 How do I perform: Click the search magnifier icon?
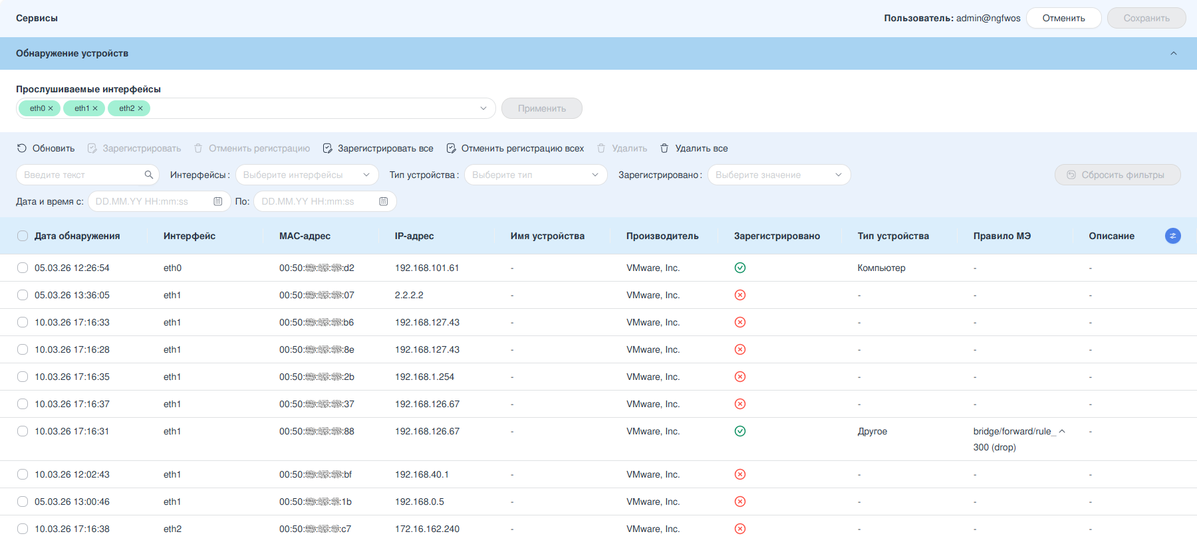point(149,175)
